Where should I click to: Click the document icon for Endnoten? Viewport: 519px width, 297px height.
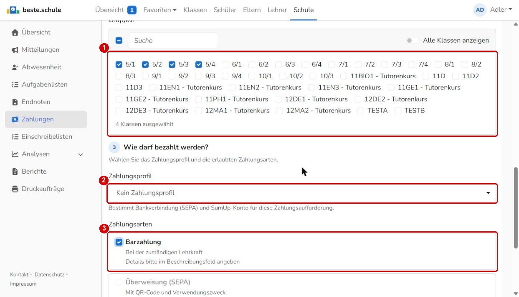[x=15, y=102]
